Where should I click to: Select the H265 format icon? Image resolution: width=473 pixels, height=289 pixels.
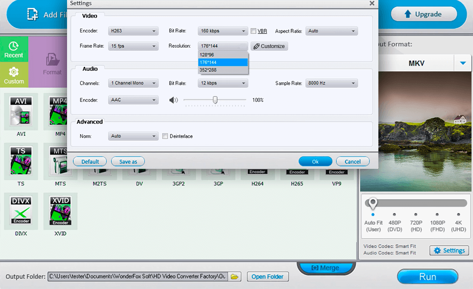pos(297,172)
